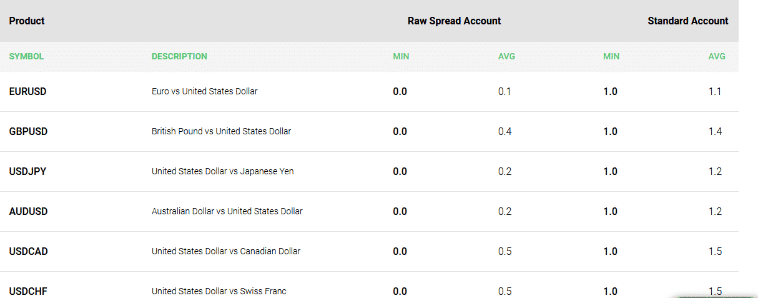Click the USDCAD symbol
This screenshot has width=758, height=298.
pyautogui.click(x=29, y=251)
